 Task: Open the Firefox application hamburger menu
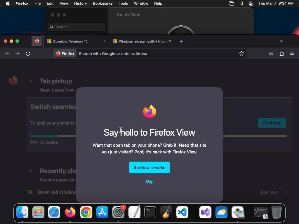point(292,54)
